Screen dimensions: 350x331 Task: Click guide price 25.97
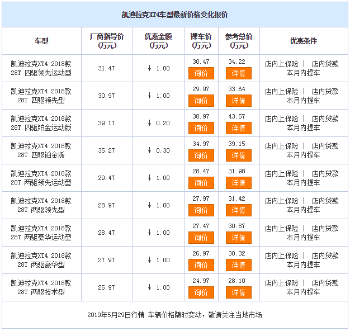click(106, 287)
